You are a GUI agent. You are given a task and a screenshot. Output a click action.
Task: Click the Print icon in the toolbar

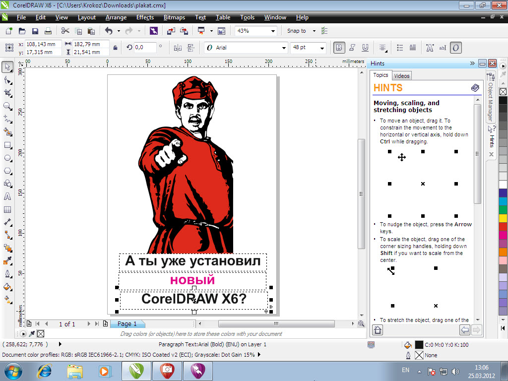(x=49, y=31)
